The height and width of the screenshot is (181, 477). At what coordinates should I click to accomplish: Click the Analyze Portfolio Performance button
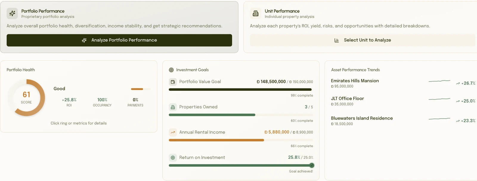click(119, 40)
